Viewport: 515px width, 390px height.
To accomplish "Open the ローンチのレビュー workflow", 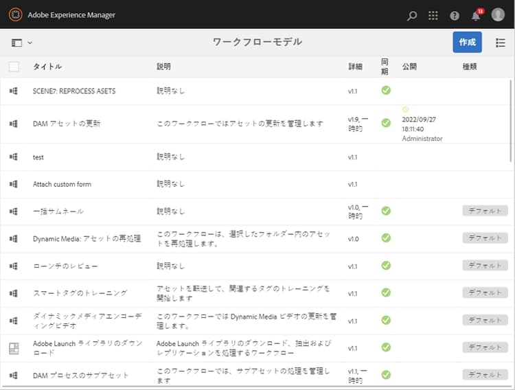I will click(65, 266).
